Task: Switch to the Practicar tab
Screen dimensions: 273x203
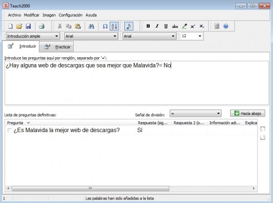Action: coord(57,47)
